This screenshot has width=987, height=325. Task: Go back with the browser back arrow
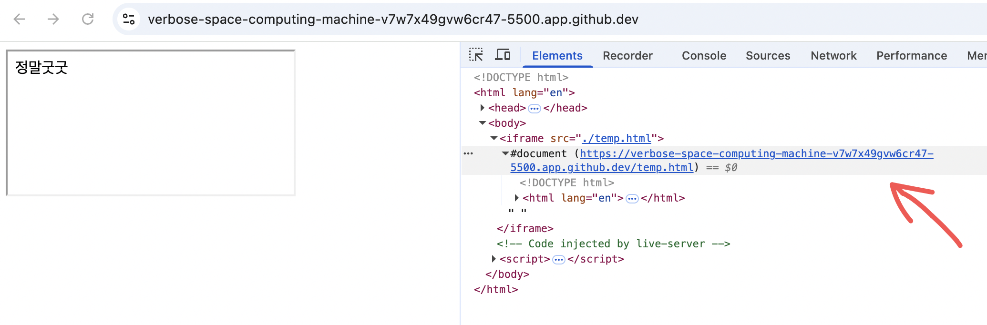tap(19, 19)
